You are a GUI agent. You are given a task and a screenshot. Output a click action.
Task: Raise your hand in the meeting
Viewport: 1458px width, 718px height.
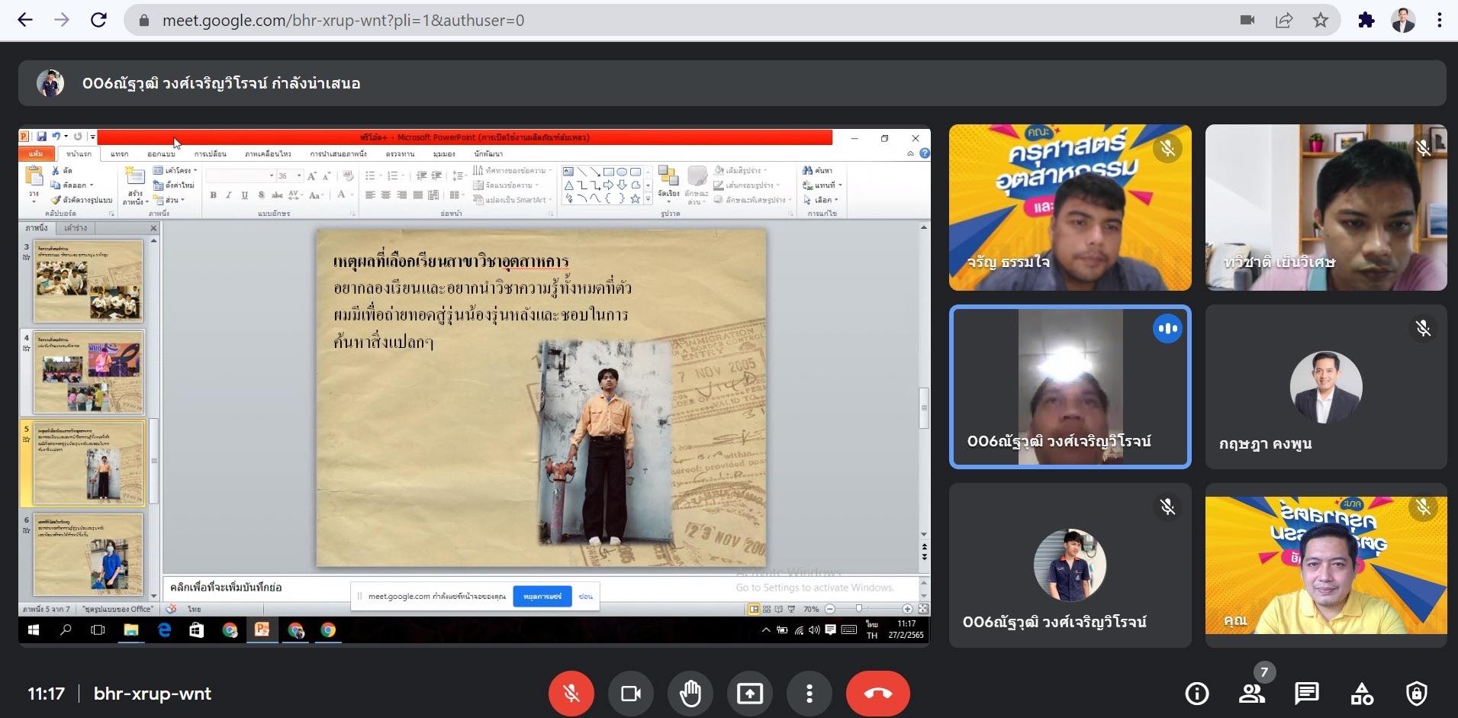pos(690,694)
